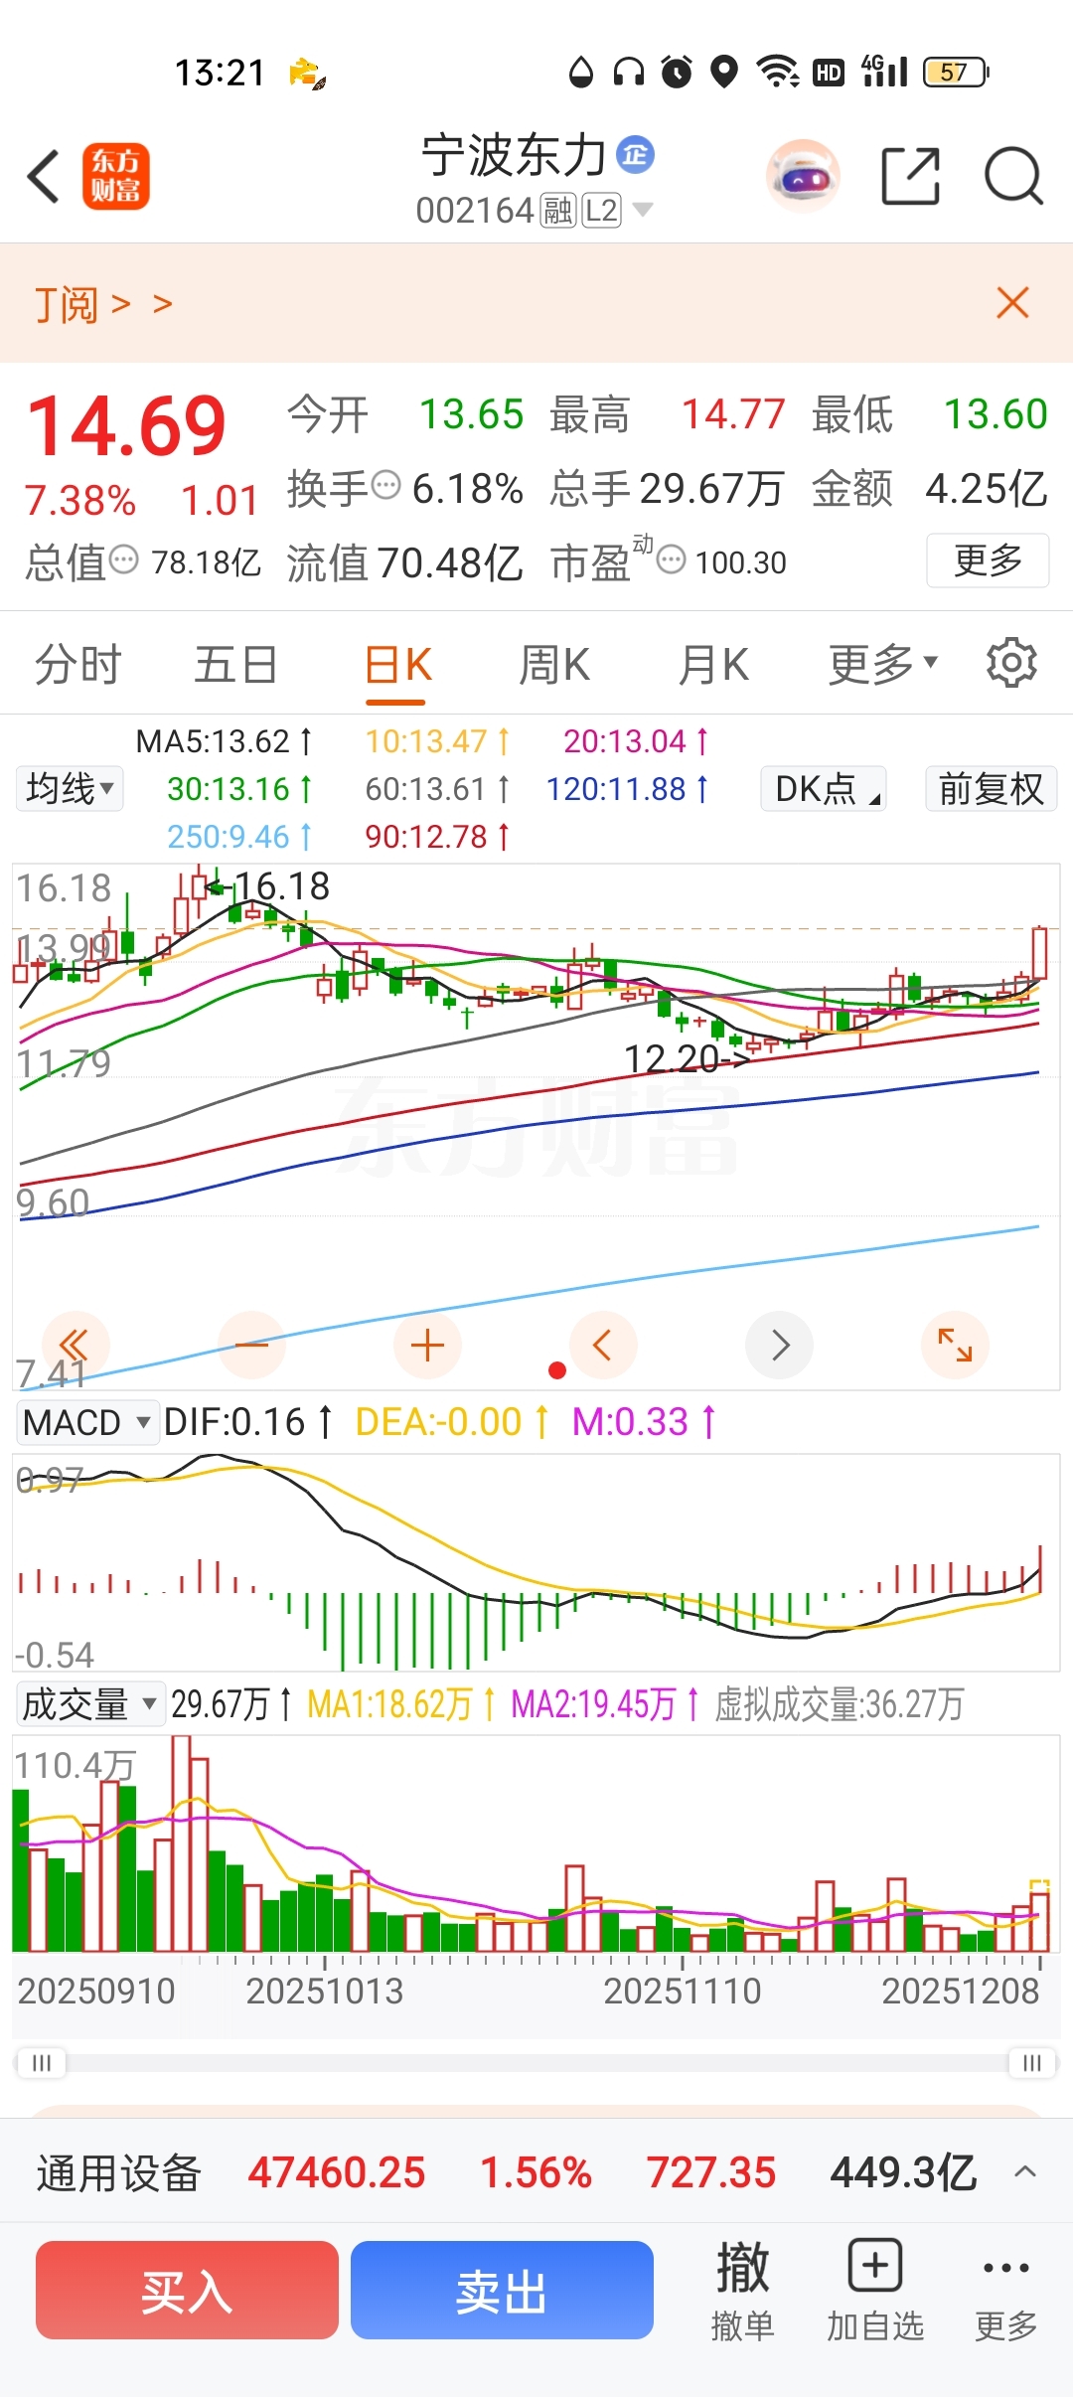Image resolution: width=1073 pixels, height=2397 pixels.
Task: Tap the 市盈 info smiley icon
Action: pos(672,559)
